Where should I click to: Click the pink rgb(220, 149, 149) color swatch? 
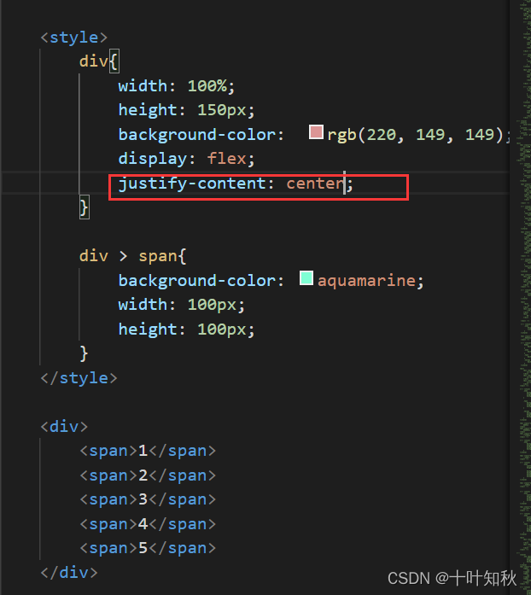[x=316, y=132]
